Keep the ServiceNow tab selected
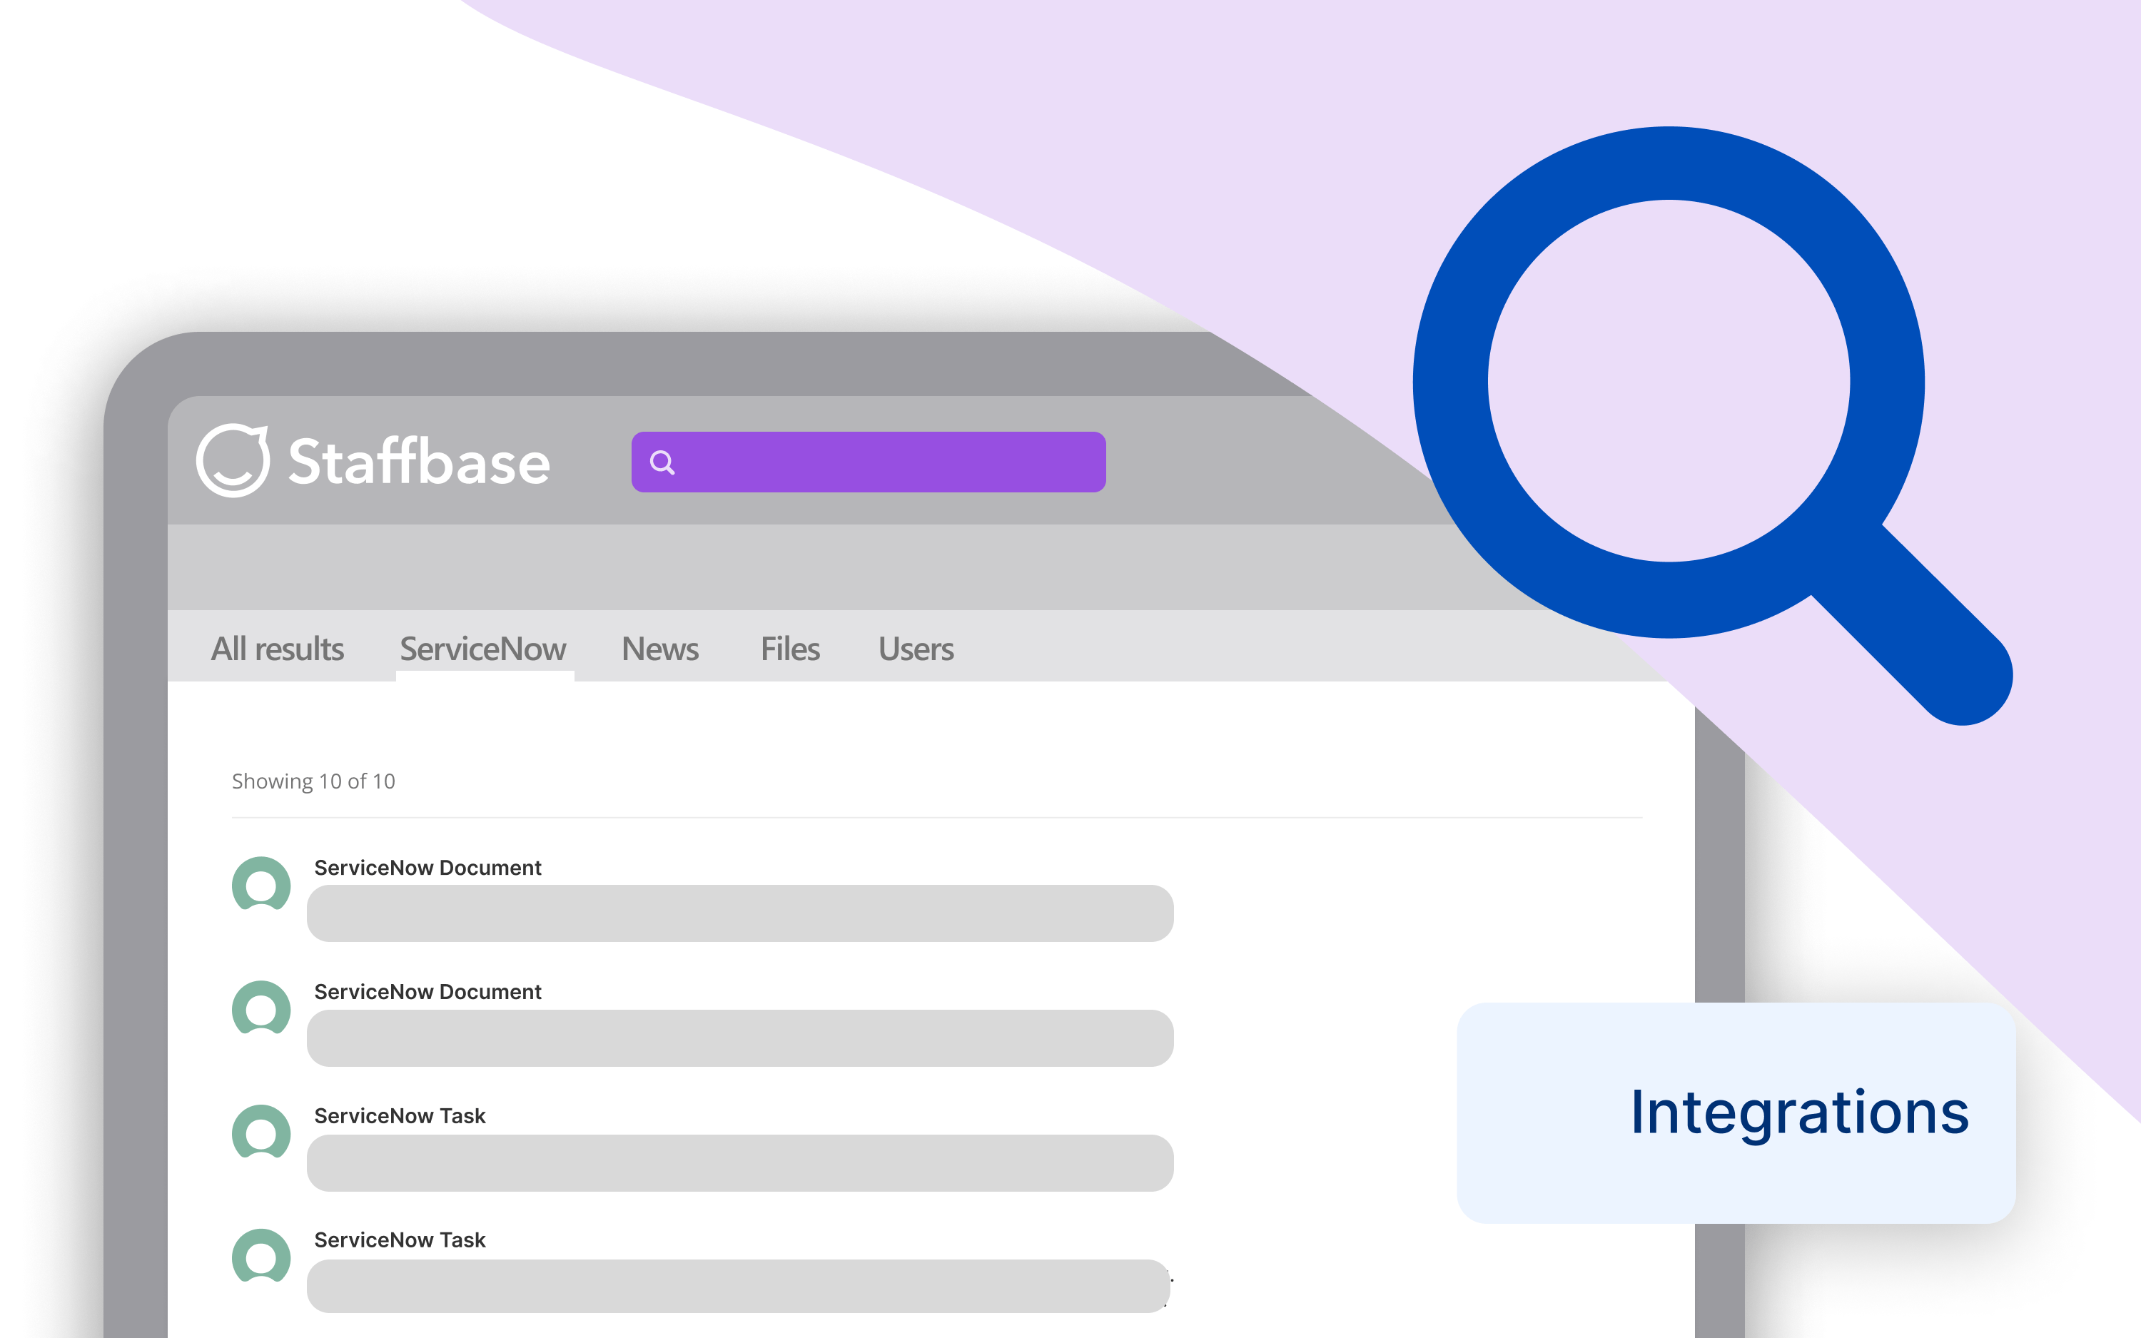This screenshot has height=1338, width=2141. point(483,649)
